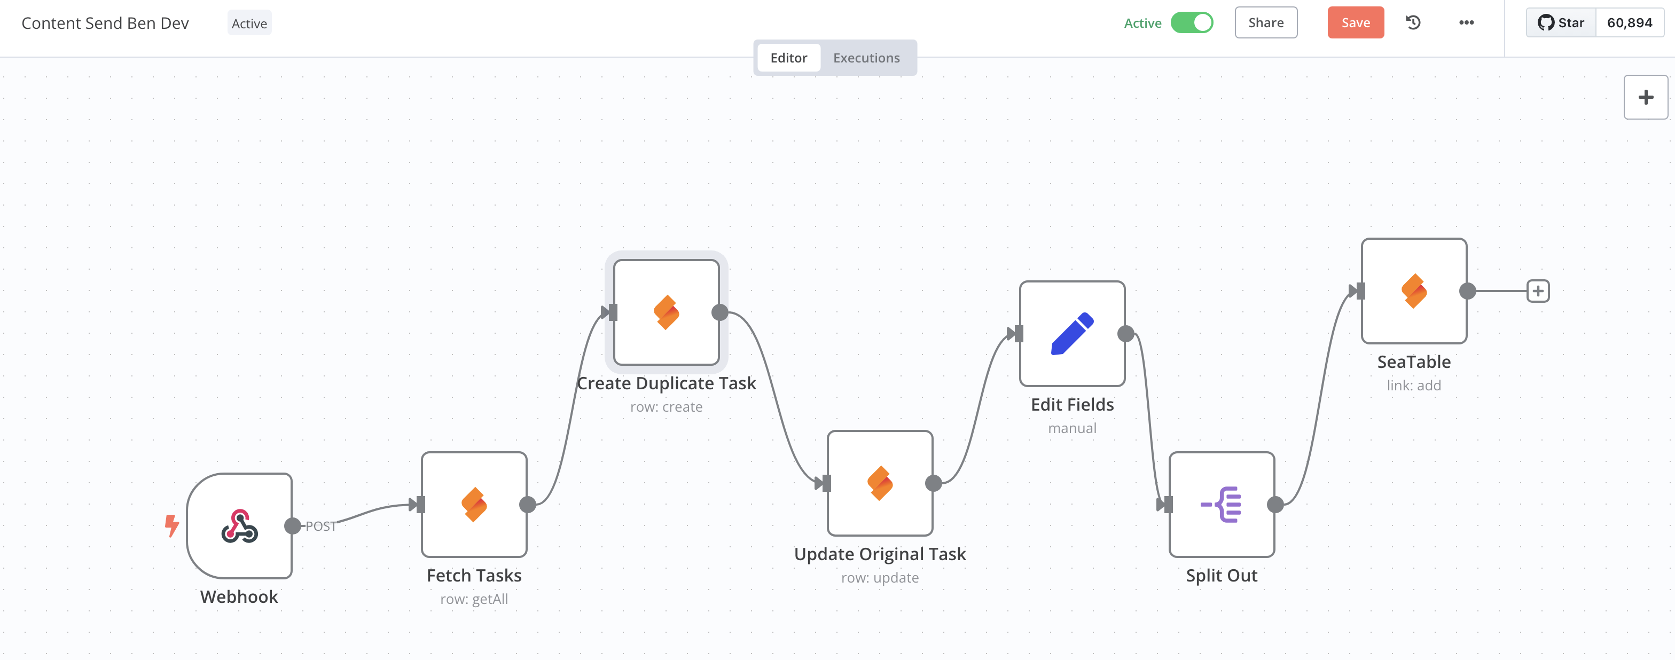1675x660 pixels.
Task: Click the Webhook trigger node icon
Action: pyautogui.click(x=239, y=525)
